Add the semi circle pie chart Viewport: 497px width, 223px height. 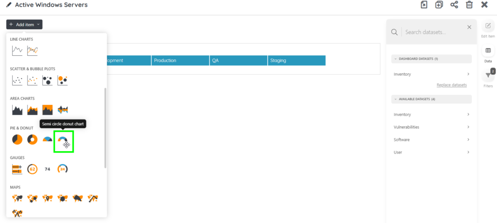coord(48,139)
